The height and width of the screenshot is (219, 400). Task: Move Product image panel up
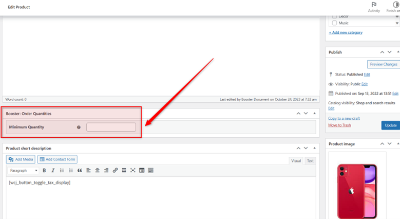pos(382,144)
